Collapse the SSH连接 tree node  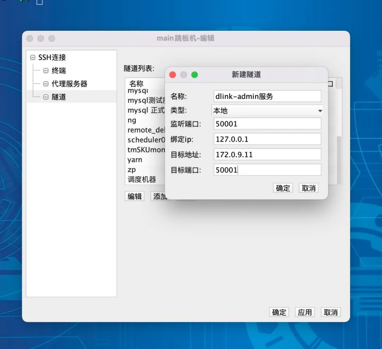(x=33, y=57)
